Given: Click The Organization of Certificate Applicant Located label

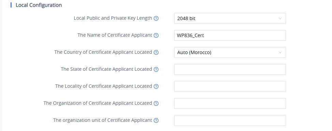Looking at the screenshot, I should point(97,103).
